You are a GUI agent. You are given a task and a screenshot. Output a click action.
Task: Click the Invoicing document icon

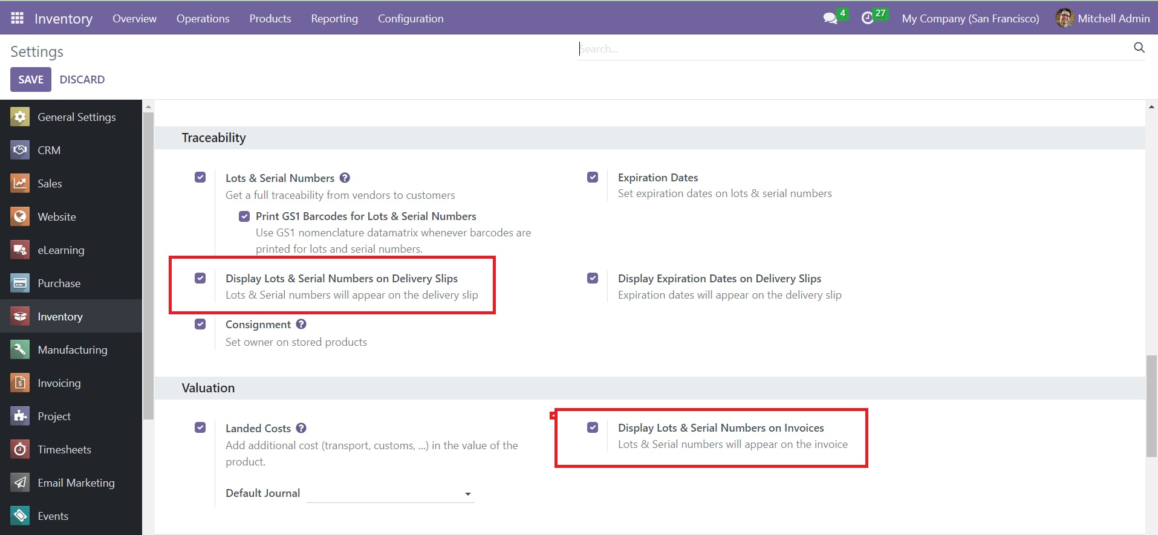20,383
